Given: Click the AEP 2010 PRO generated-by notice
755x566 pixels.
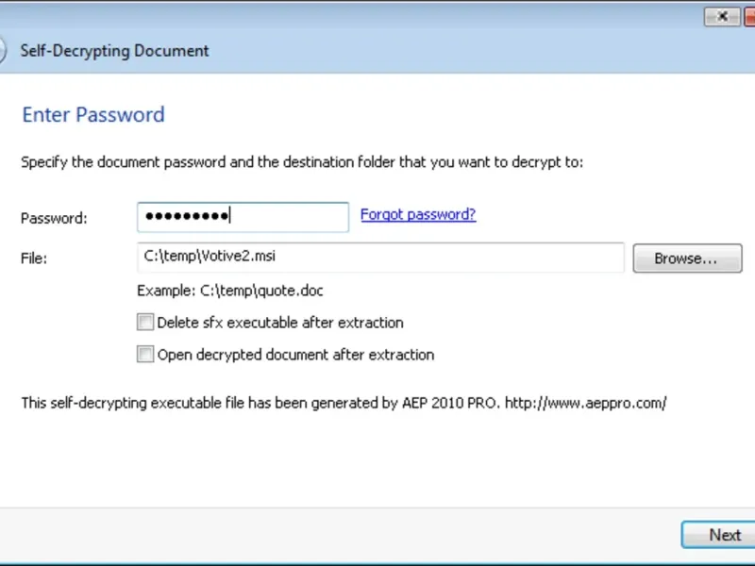Looking at the screenshot, I should pos(344,403).
